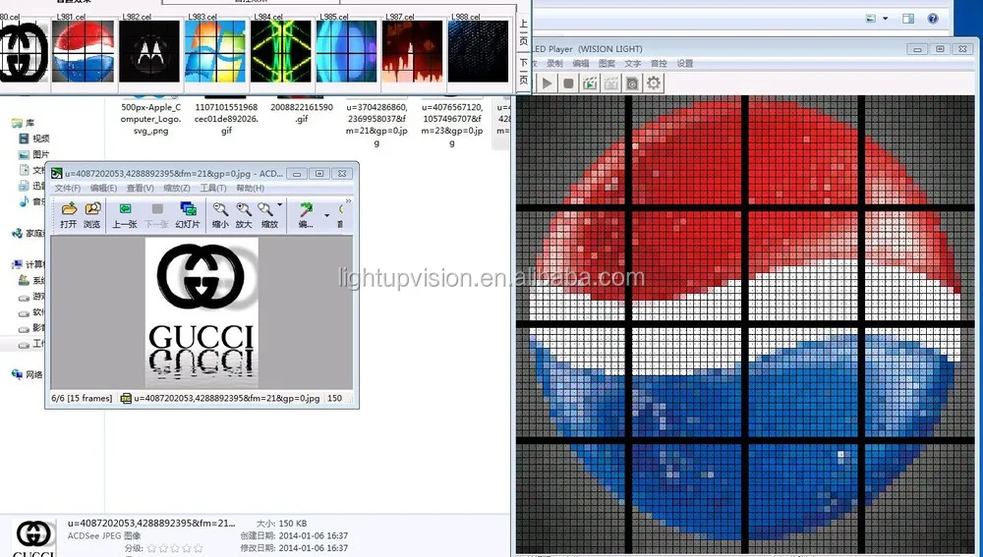983x557 pixels.
Task: Click the Gucci preview thumbnail in details pane
Action: coord(33,538)
